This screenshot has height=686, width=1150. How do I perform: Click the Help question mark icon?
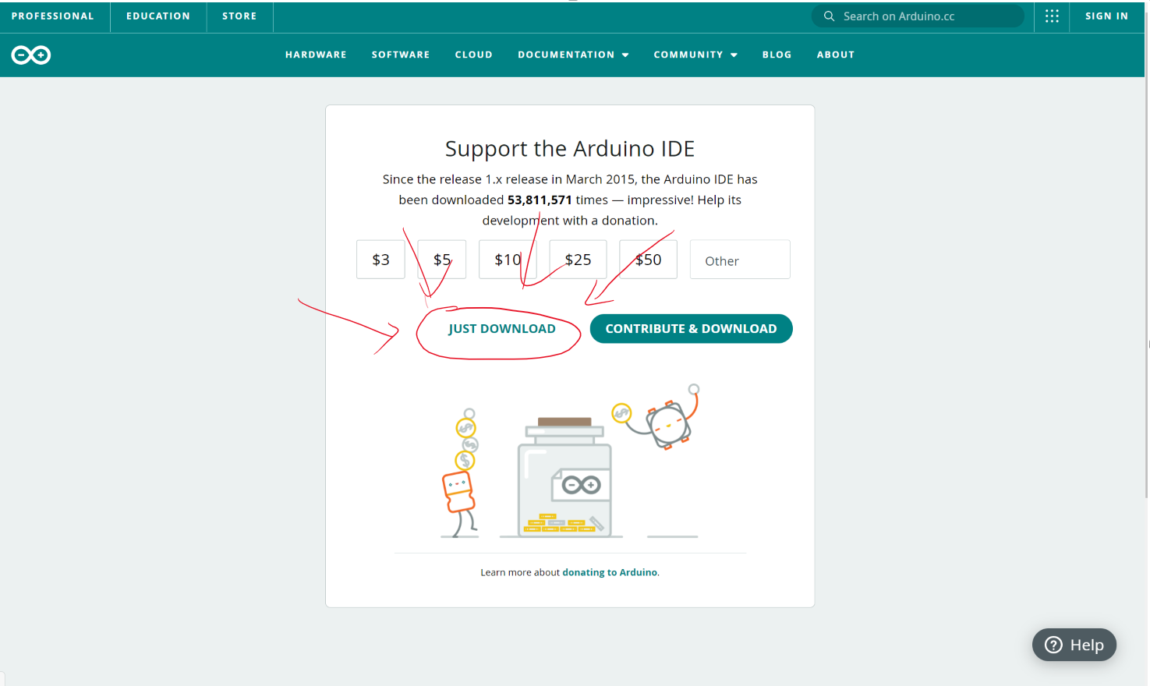tap(1053, 645)
